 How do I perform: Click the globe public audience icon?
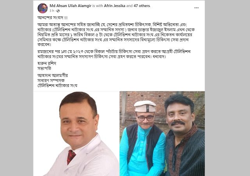pyautogui.click(x=58, y=11)
